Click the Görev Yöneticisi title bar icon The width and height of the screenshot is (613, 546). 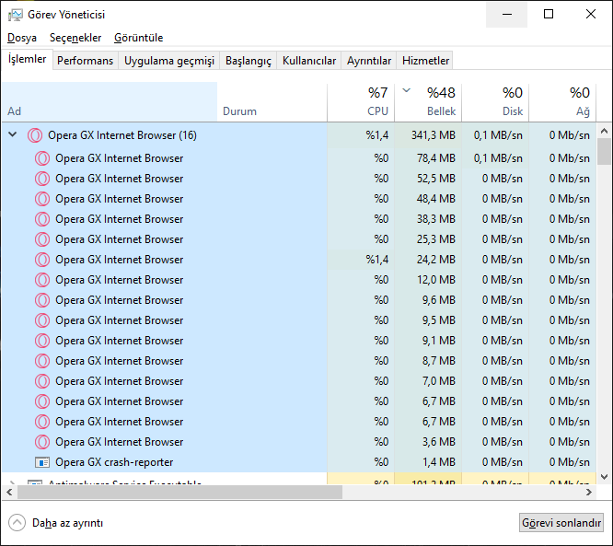tap(16, 15)
